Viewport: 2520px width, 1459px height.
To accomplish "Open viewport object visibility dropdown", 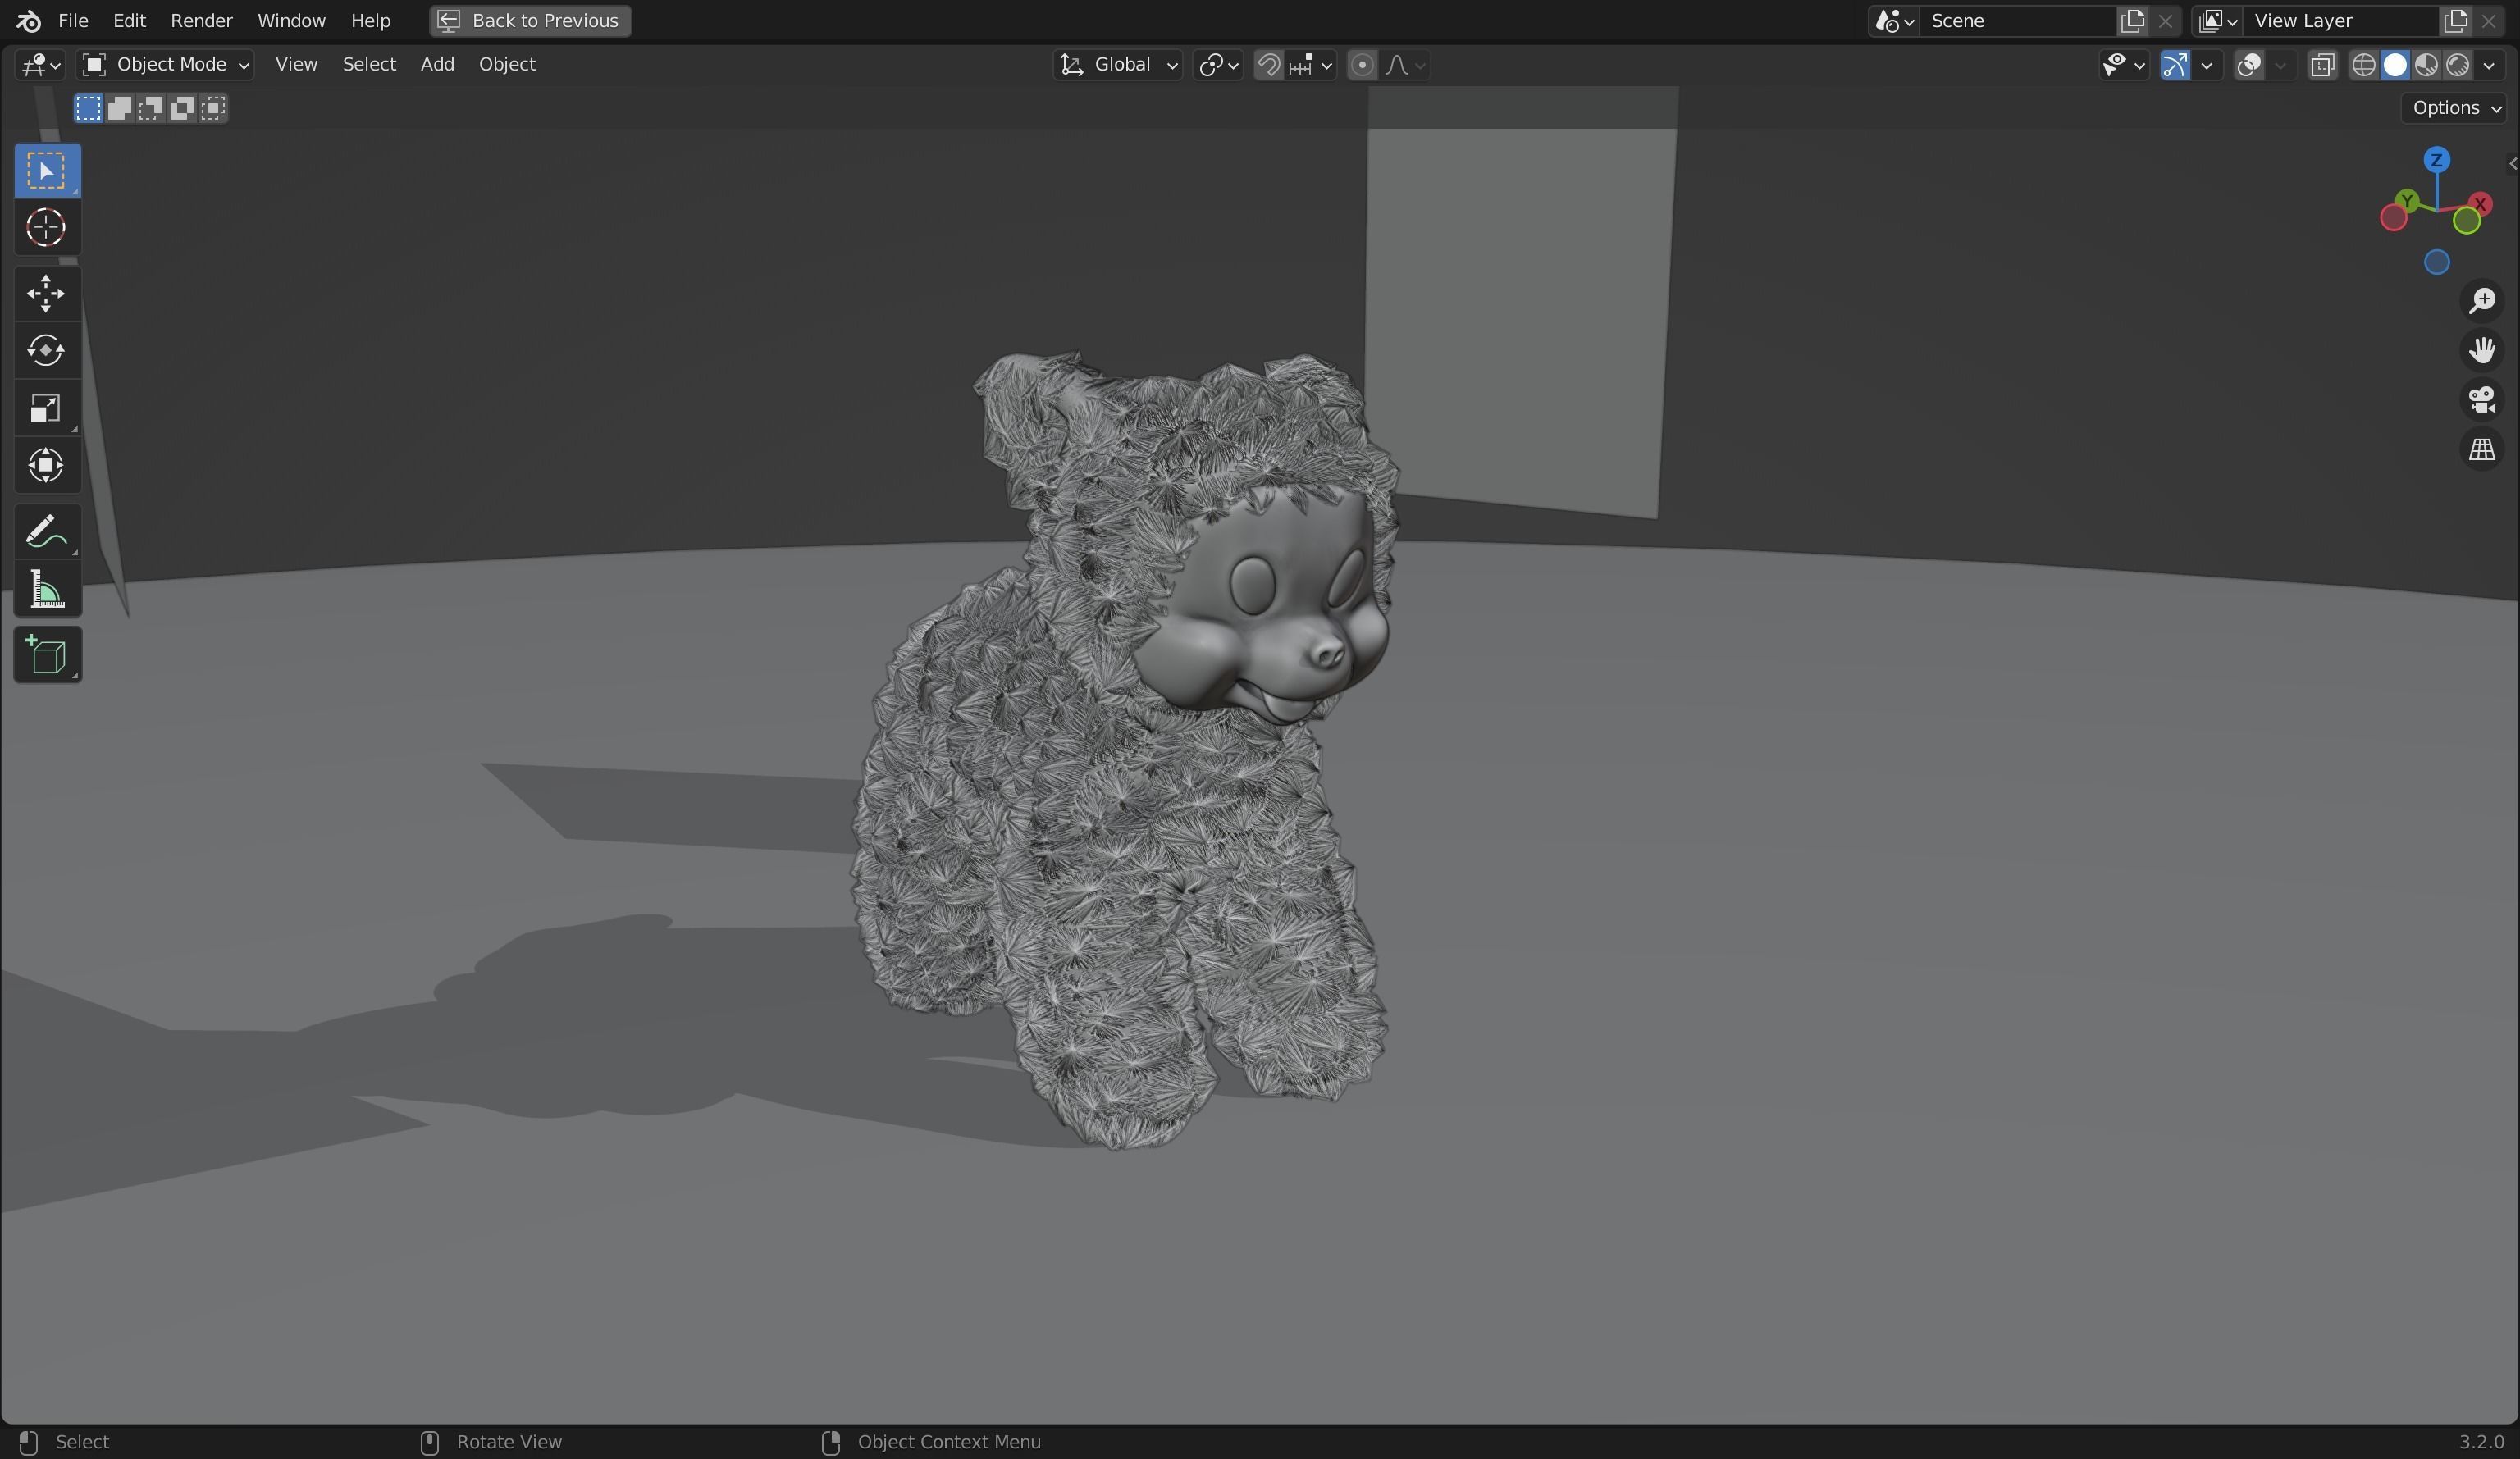I will [x=2123, y=65].
